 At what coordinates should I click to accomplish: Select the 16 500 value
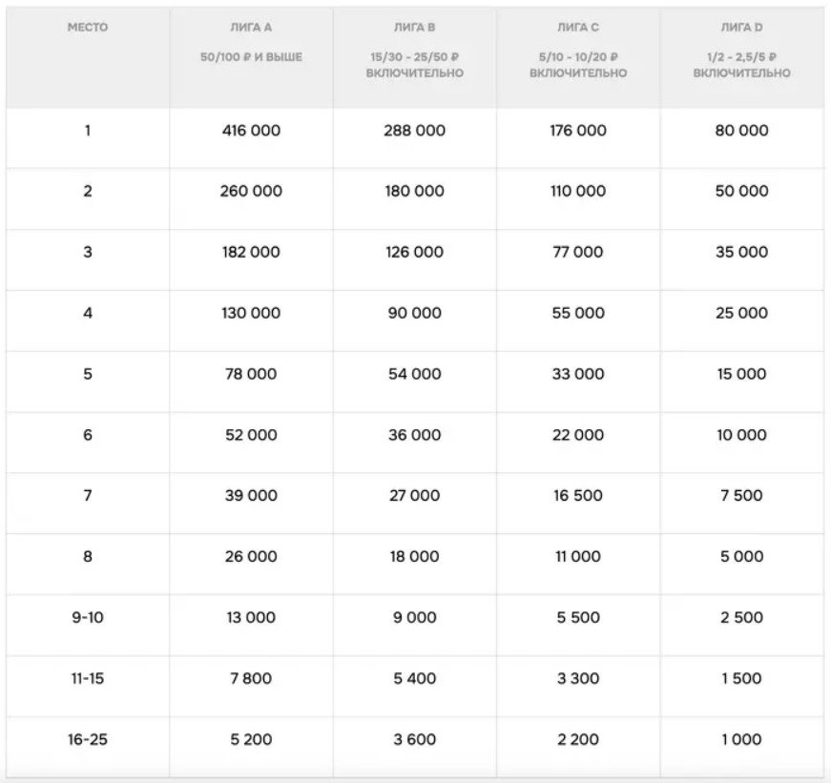point(578,495)
